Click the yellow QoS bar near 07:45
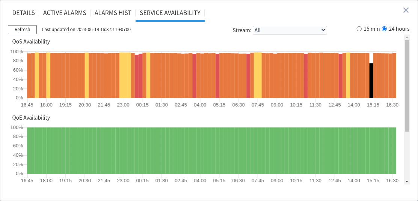The width and height of the screenshot is (418, 201). [258, 75]
